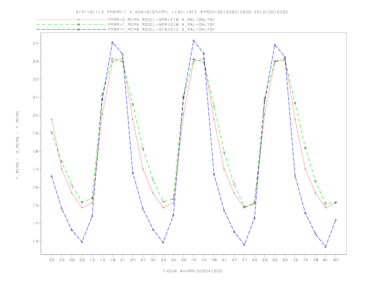This screenshot has height=283, width=366.
Task: Click x-axis forecast hour label 09
Action: click(x=82, y=260)
